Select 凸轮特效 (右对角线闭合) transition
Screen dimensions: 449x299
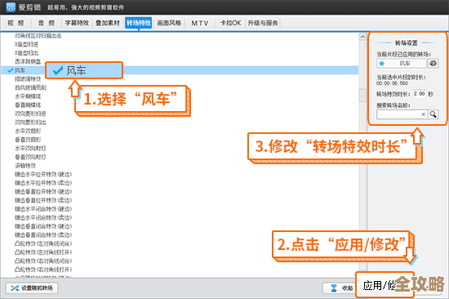pyautogui.click(x=43, y=261)
